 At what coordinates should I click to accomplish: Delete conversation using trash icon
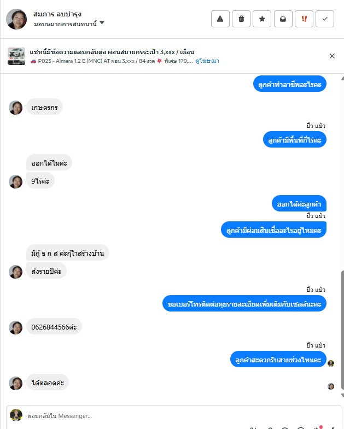pyautogui.click(x=241, y=19)
